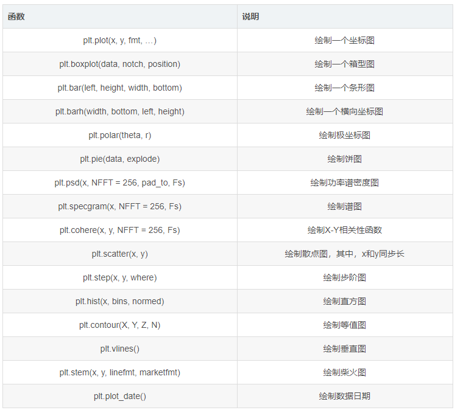
Task: Select the plt.plot_date() cell
Action: click(120, 397)
